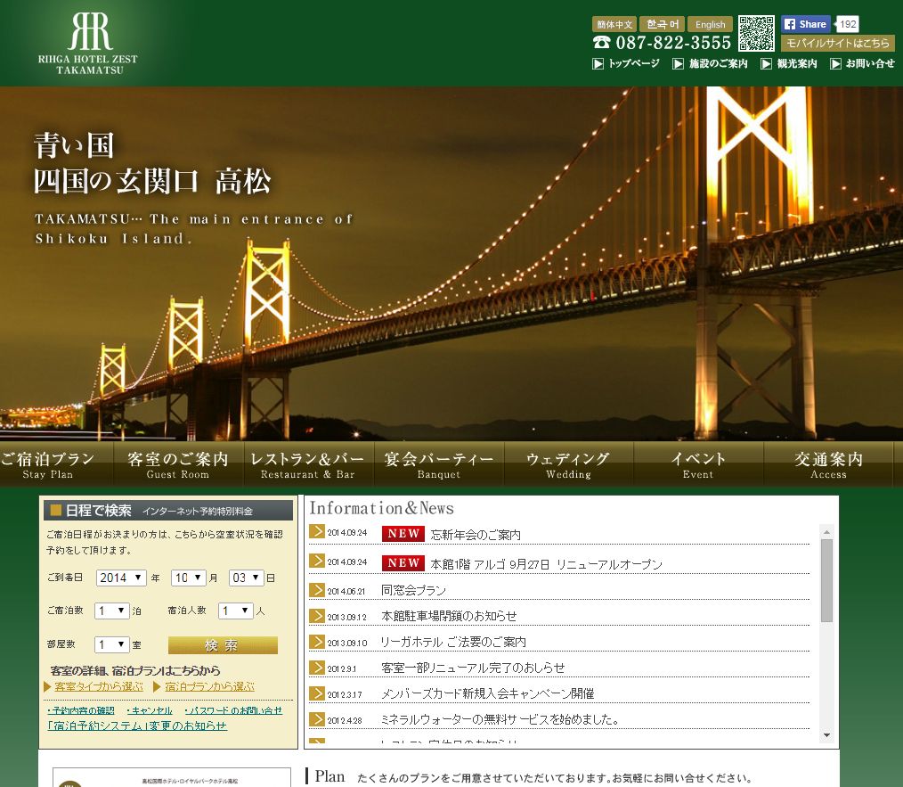Click the Facebook share count 192
The height and width of the screenshot is (787, 903).
click(847, 24)
